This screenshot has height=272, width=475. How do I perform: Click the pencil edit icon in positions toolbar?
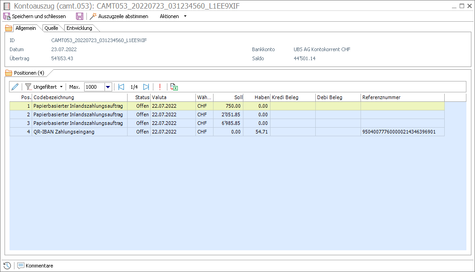[15, 87]
